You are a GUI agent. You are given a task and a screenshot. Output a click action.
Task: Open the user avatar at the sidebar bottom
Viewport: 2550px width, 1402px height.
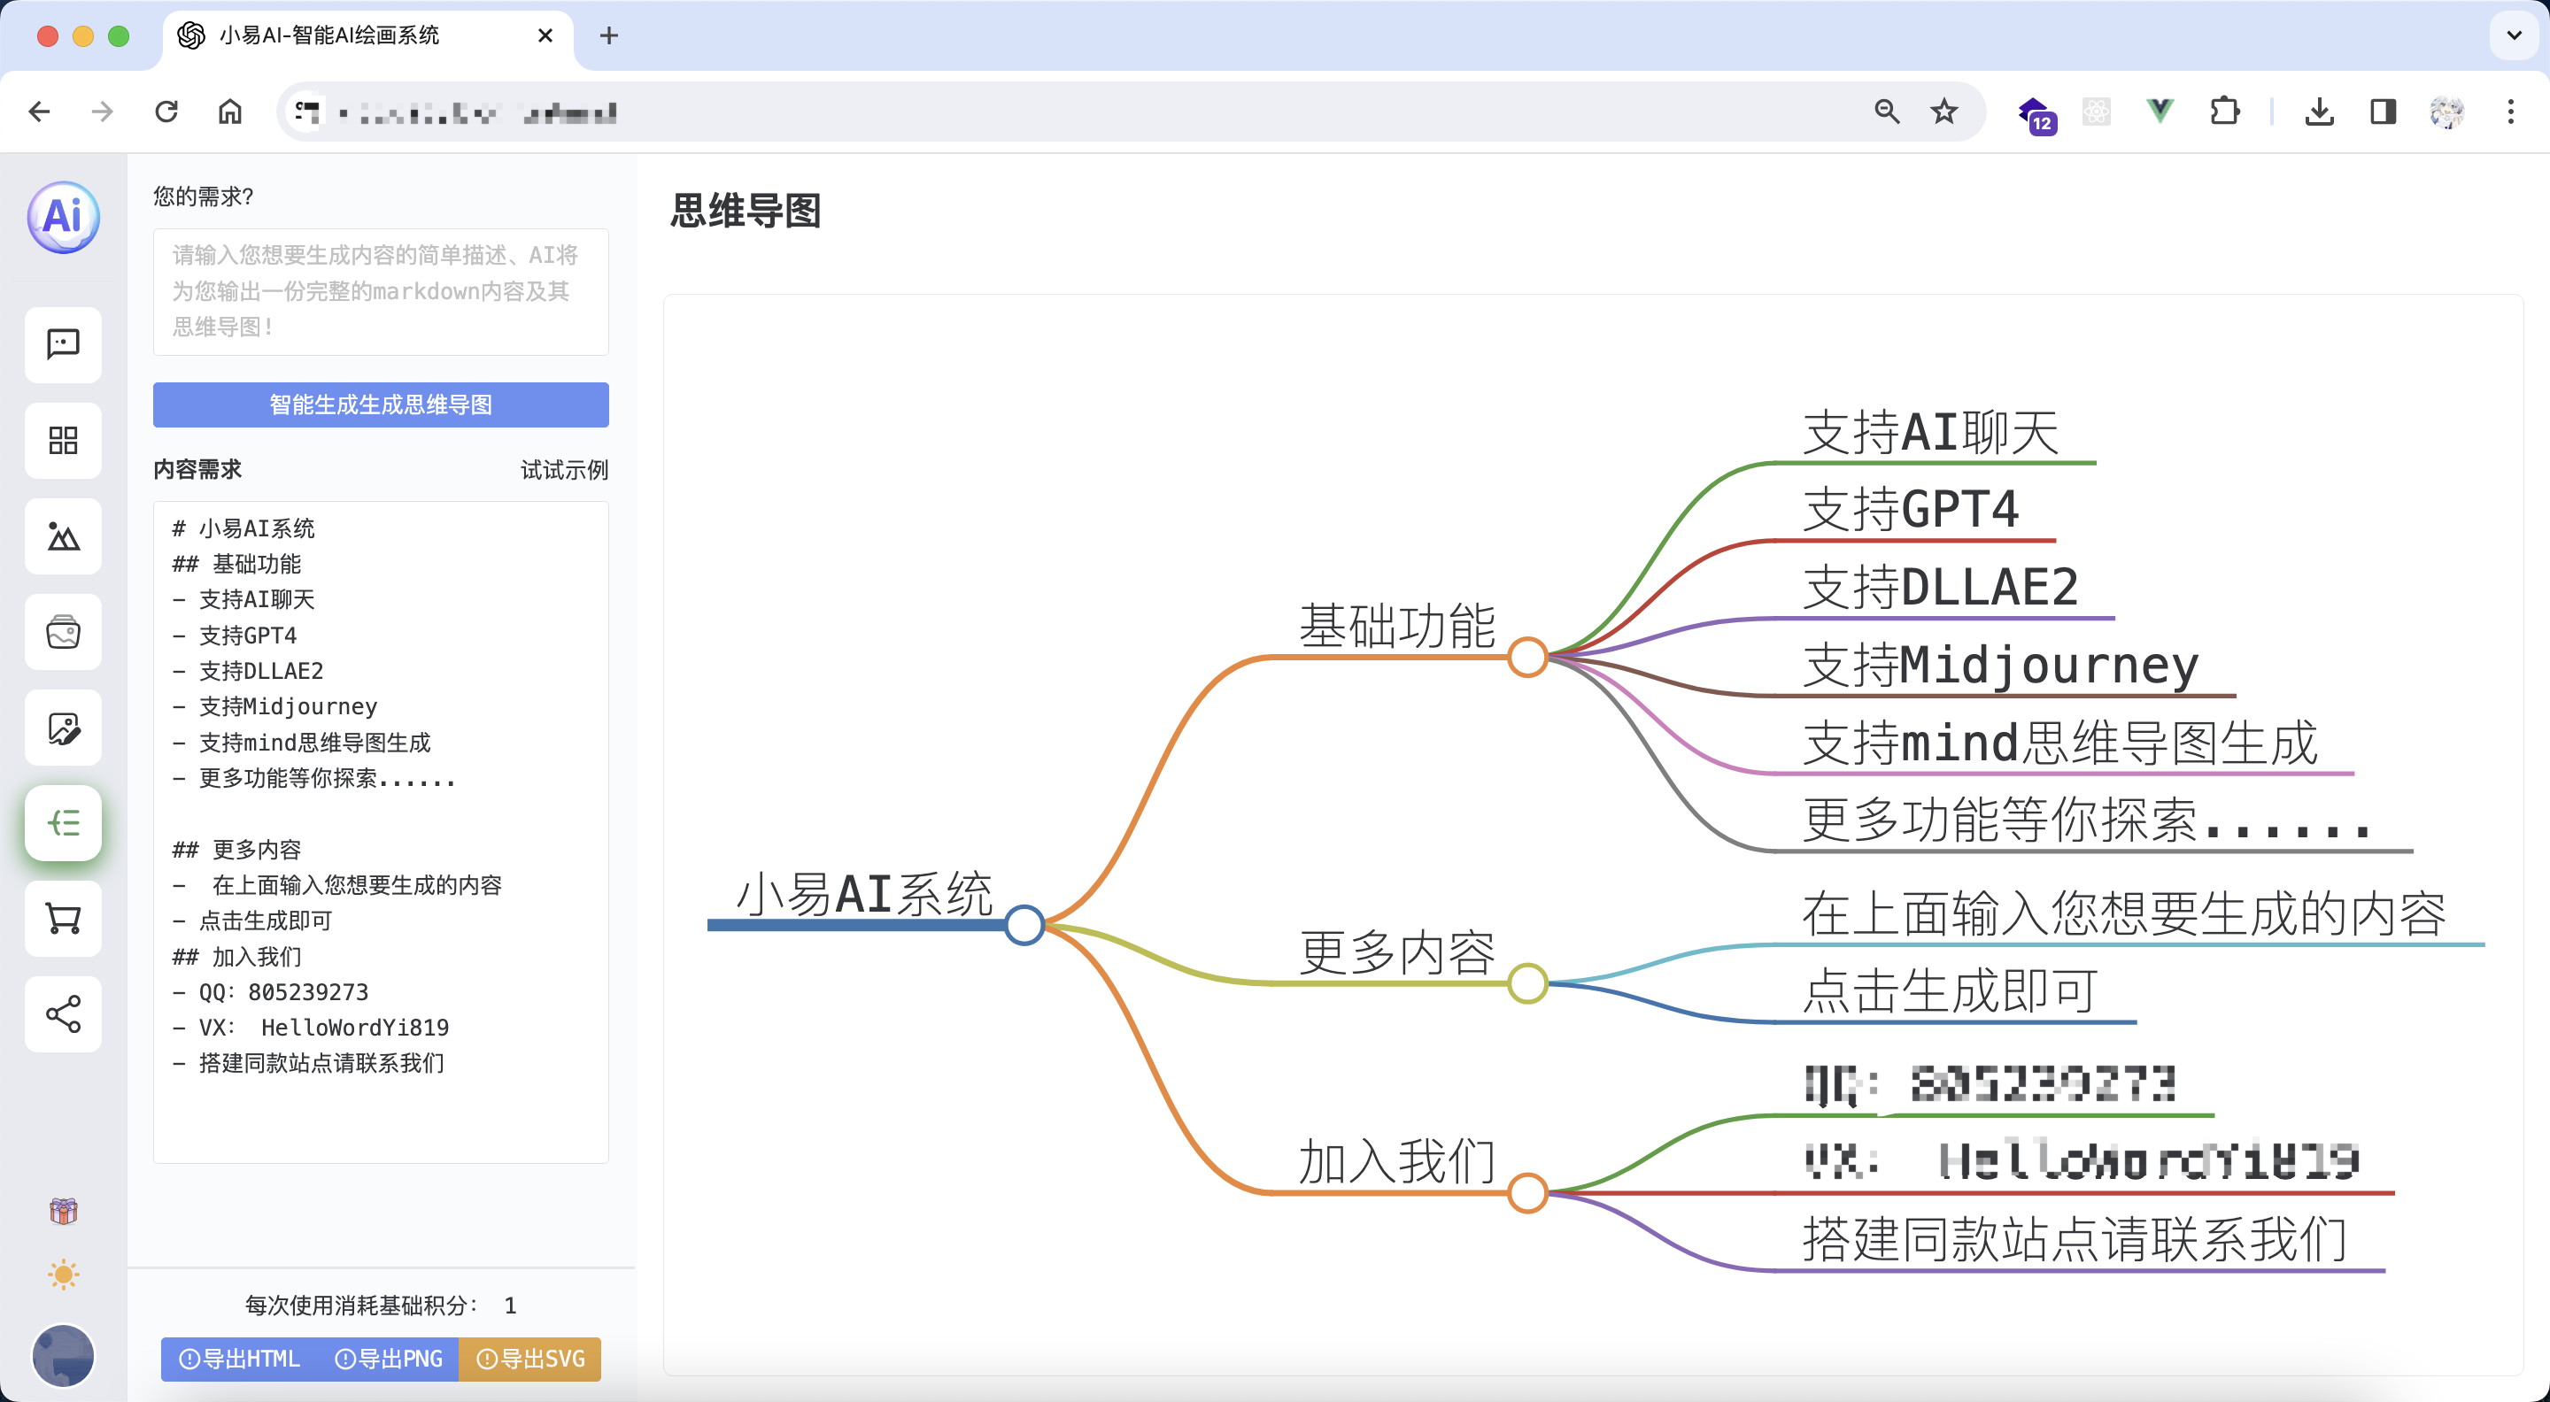click(x=64, y=1355)
